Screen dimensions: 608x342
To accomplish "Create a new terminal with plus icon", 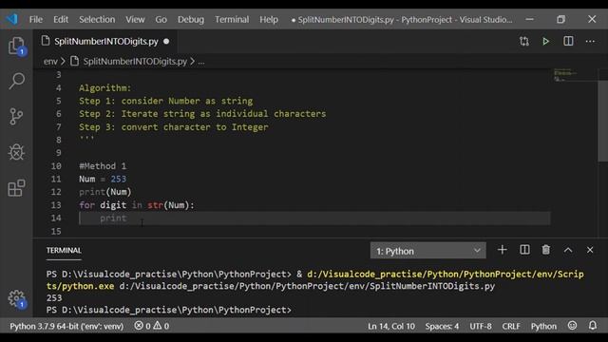I will [503, 250].
